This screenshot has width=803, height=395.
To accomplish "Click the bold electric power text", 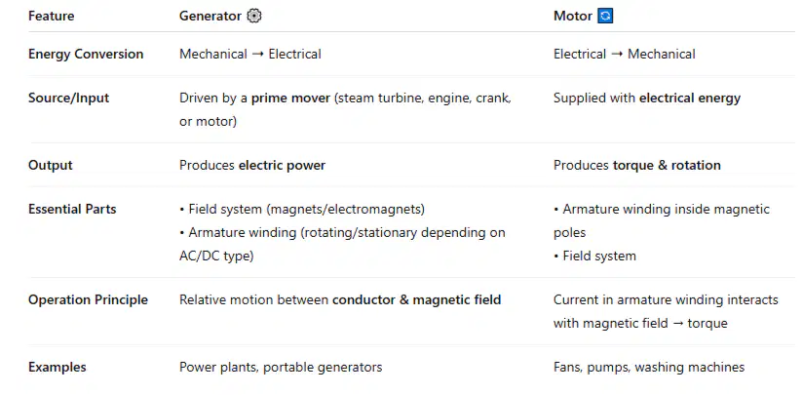I will (283, 166).
